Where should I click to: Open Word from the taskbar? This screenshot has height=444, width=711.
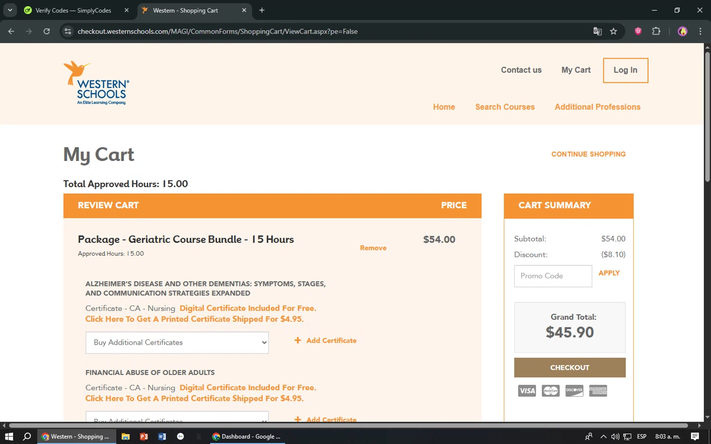click(162, 436)
